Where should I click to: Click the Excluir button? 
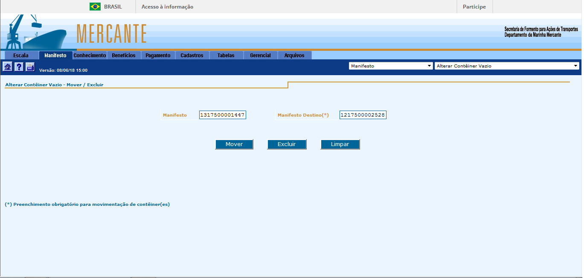[x=287, y=144]
